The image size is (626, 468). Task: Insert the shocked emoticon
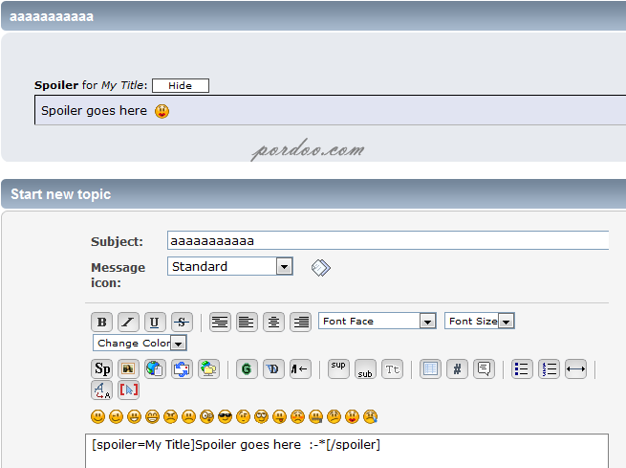click(206, 417)
